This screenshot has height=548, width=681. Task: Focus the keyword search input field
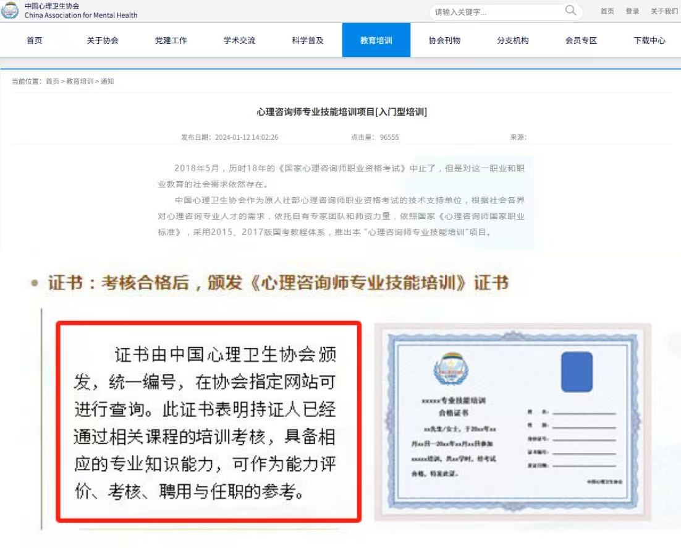499,12
